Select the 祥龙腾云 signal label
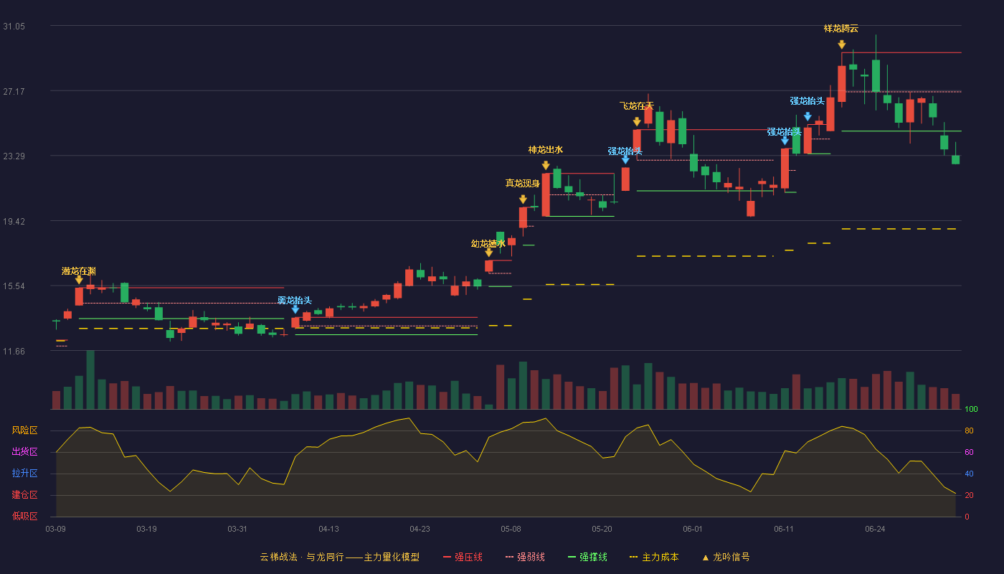This screenshot has height=574, width=1004. (x=841, y=29)
